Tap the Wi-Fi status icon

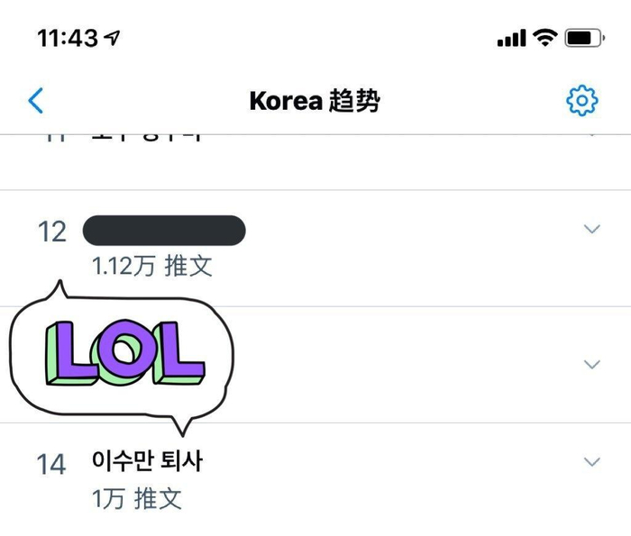click(544, 38)
